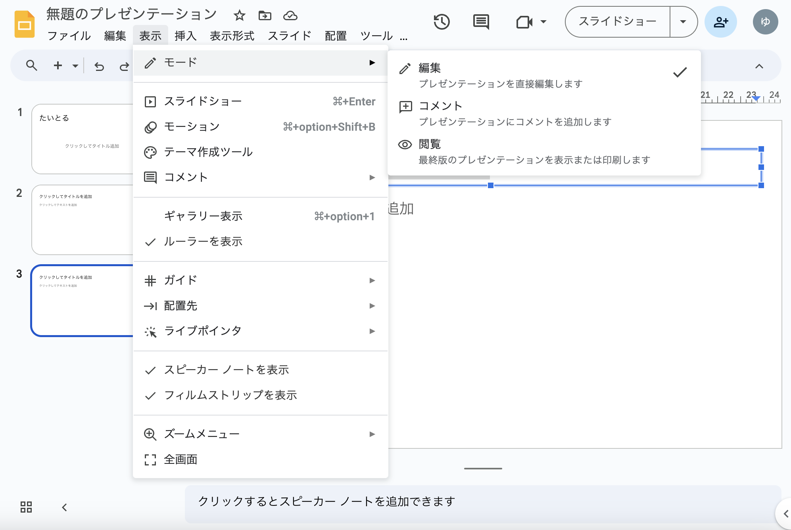
Task: Toggle ルーラーを表示 in the menu
Action: click(x=204, y=241)
